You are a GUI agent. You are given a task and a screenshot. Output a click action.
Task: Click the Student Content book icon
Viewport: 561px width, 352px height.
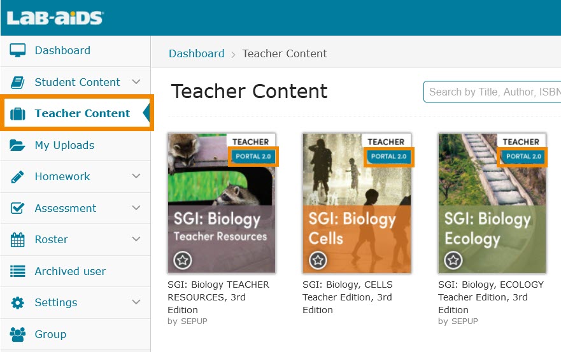[x=18, y=82]
